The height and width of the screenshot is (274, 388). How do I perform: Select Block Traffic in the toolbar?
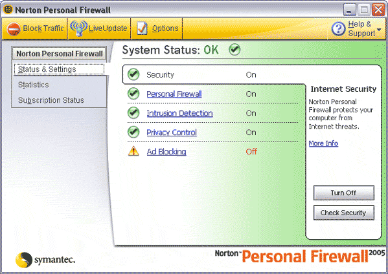tap(36, 28)
